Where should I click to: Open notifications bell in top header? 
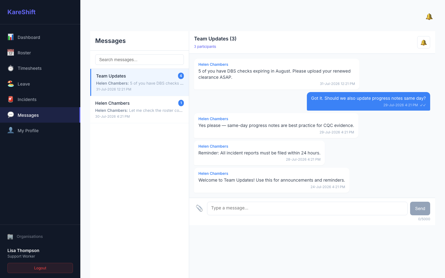pos(429,17)
